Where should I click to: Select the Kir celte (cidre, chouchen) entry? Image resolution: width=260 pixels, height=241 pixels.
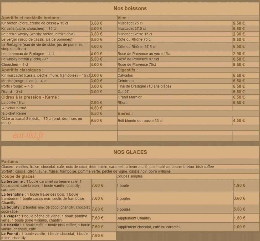pyautogui.click(x=29, y=29)
